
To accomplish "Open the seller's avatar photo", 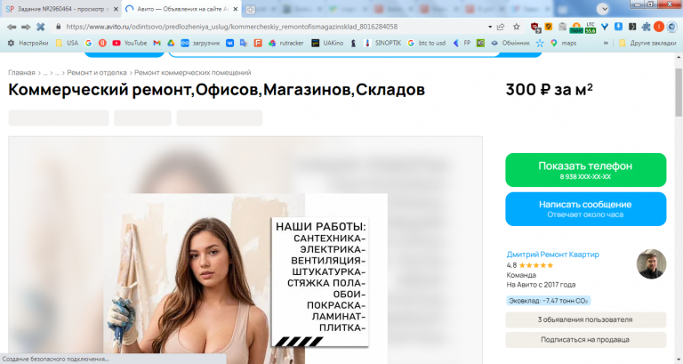I will pos(651,264).
